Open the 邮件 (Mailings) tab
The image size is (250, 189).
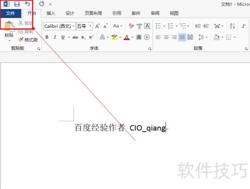tap(136, 13)
